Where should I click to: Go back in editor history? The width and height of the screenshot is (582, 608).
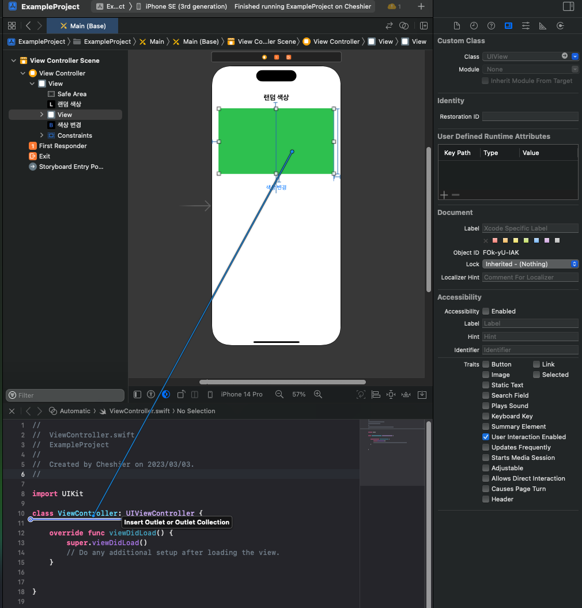[28, 25]
